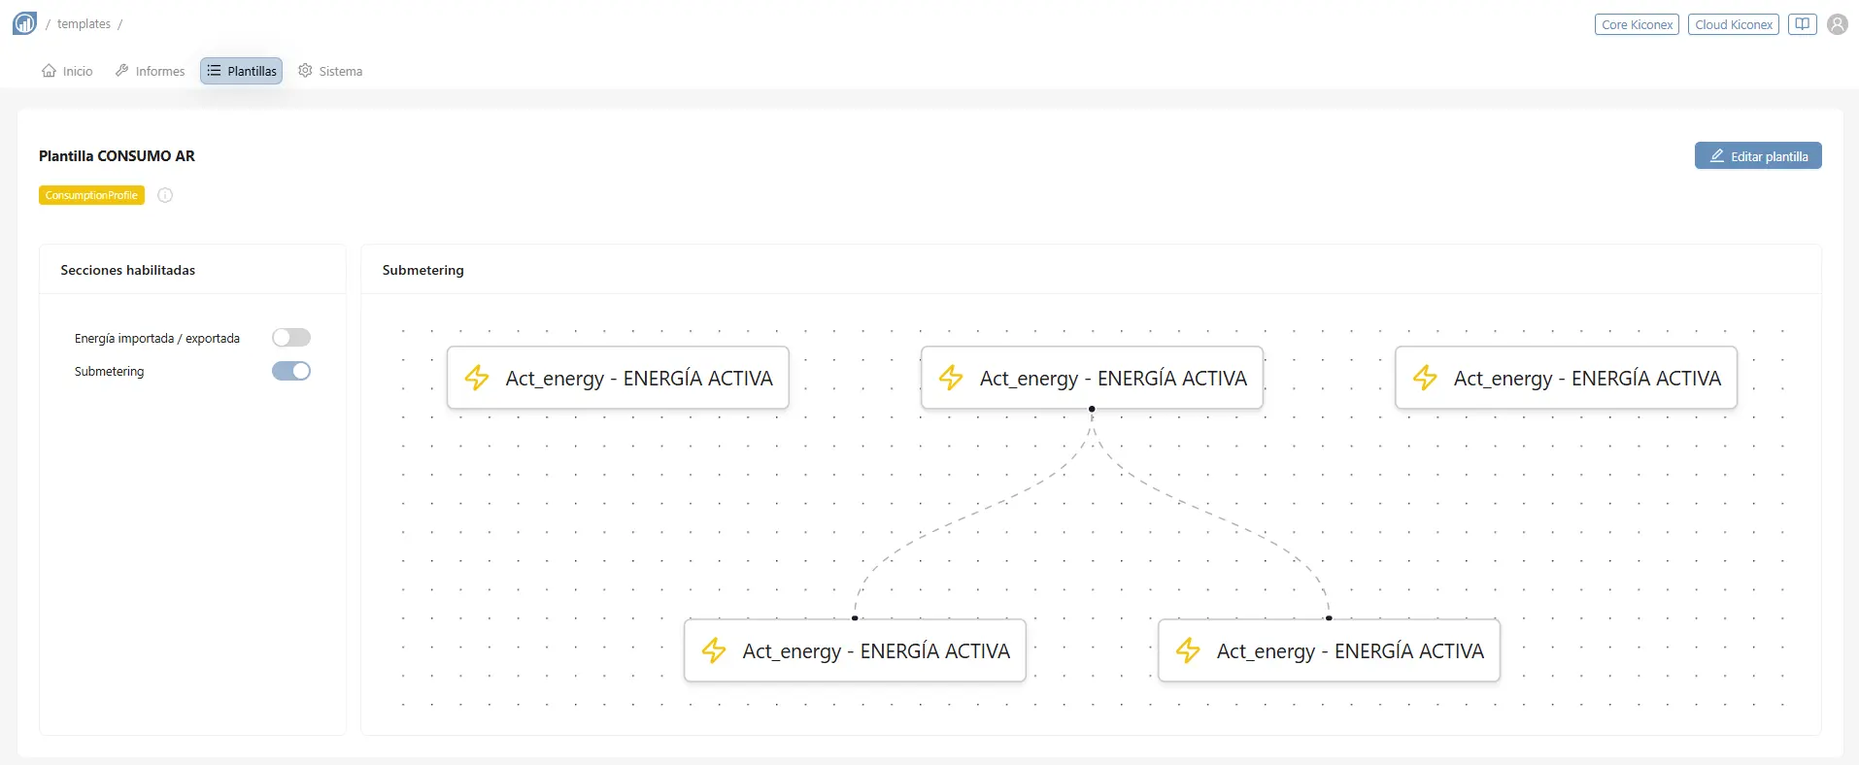
Task: Open the documentation book icon
Action: tap(1802, 24)
